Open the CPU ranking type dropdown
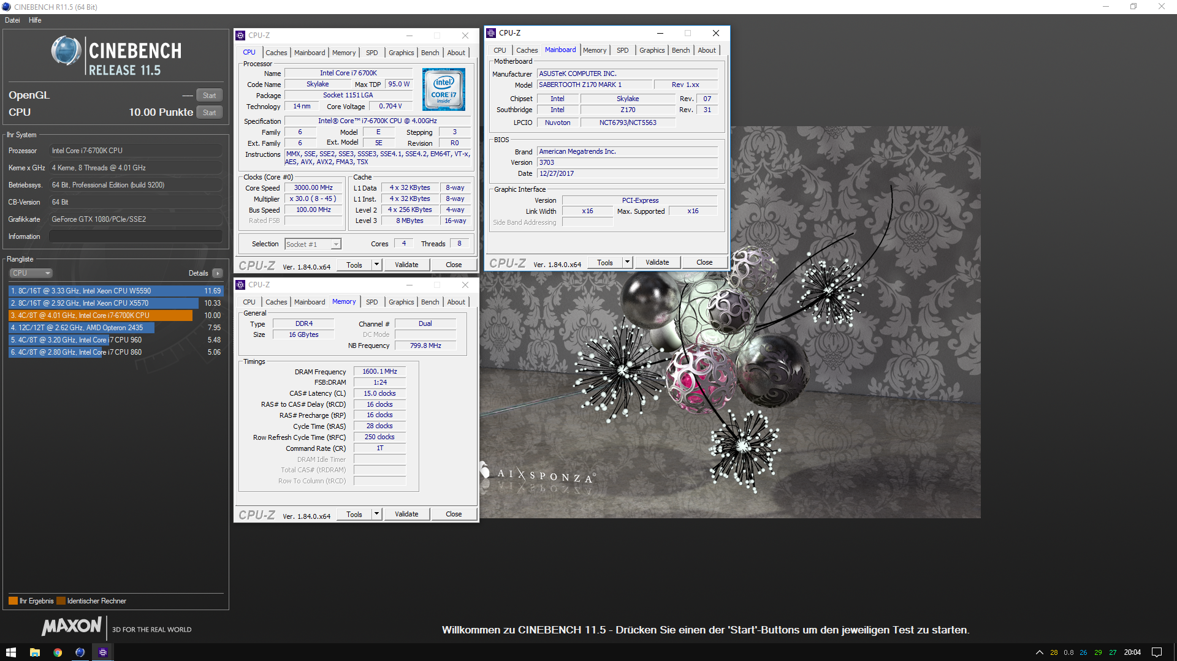 click(31, 273)
